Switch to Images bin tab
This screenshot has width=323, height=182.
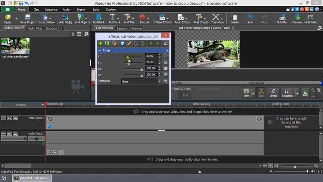[x=51, y=28]
